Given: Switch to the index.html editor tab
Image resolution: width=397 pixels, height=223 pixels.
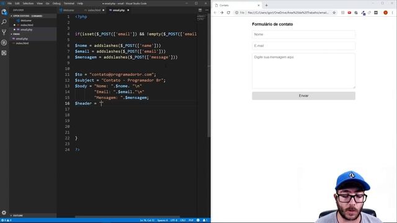Looking at the screenshot, I should click(x=94, y=10).
